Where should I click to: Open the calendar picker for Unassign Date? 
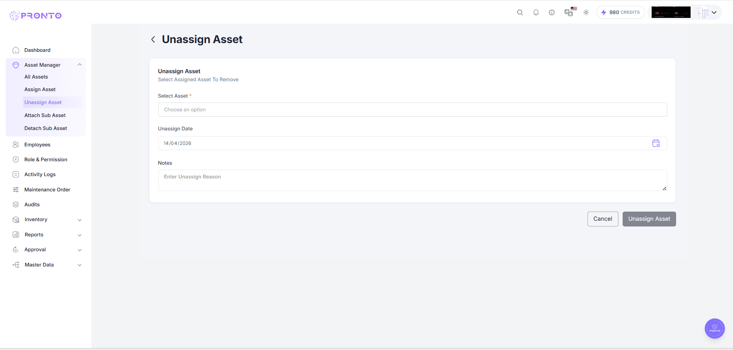coord(656,143)
